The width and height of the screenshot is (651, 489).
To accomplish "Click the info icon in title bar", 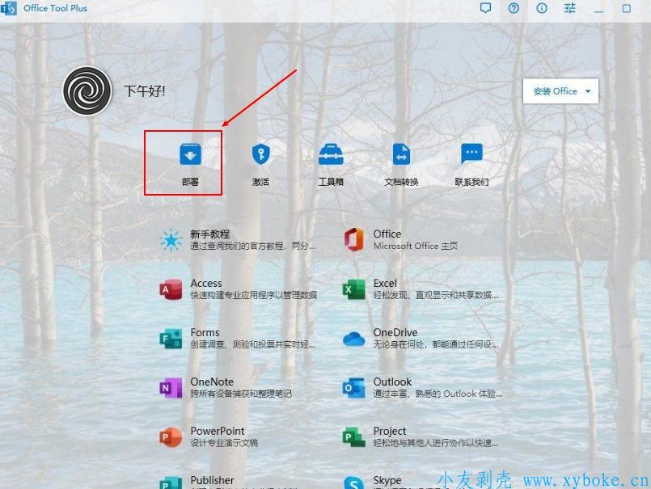I will [x=542, y=8].
